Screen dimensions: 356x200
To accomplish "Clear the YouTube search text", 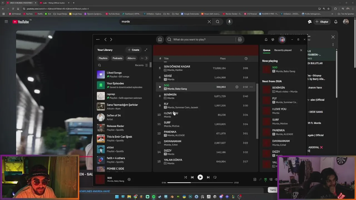I will pos(209,22).
